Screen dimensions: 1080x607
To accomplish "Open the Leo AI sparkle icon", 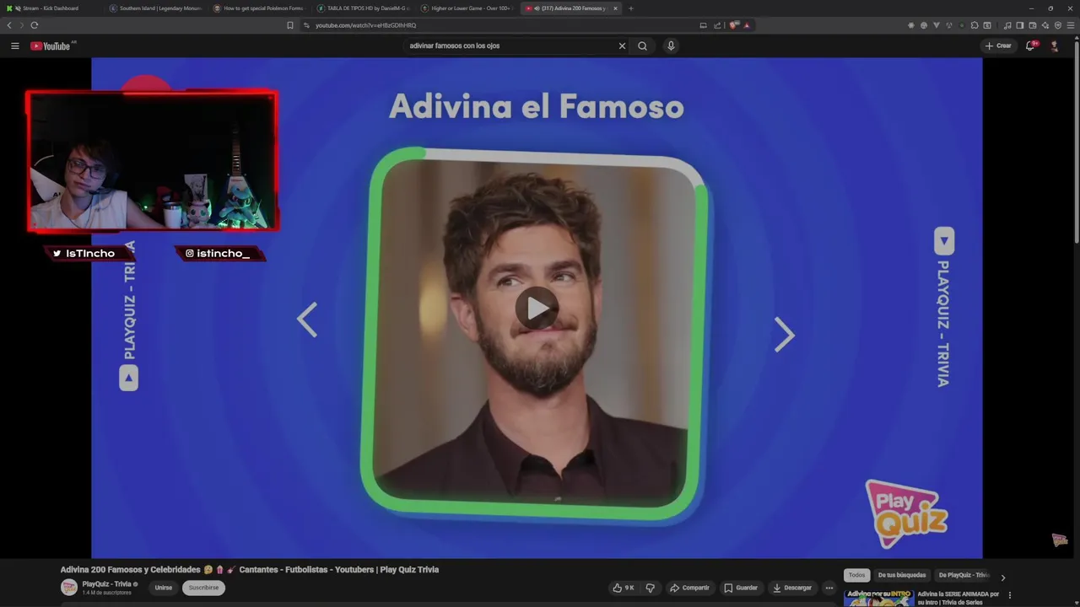I will tap(1045, 25).
